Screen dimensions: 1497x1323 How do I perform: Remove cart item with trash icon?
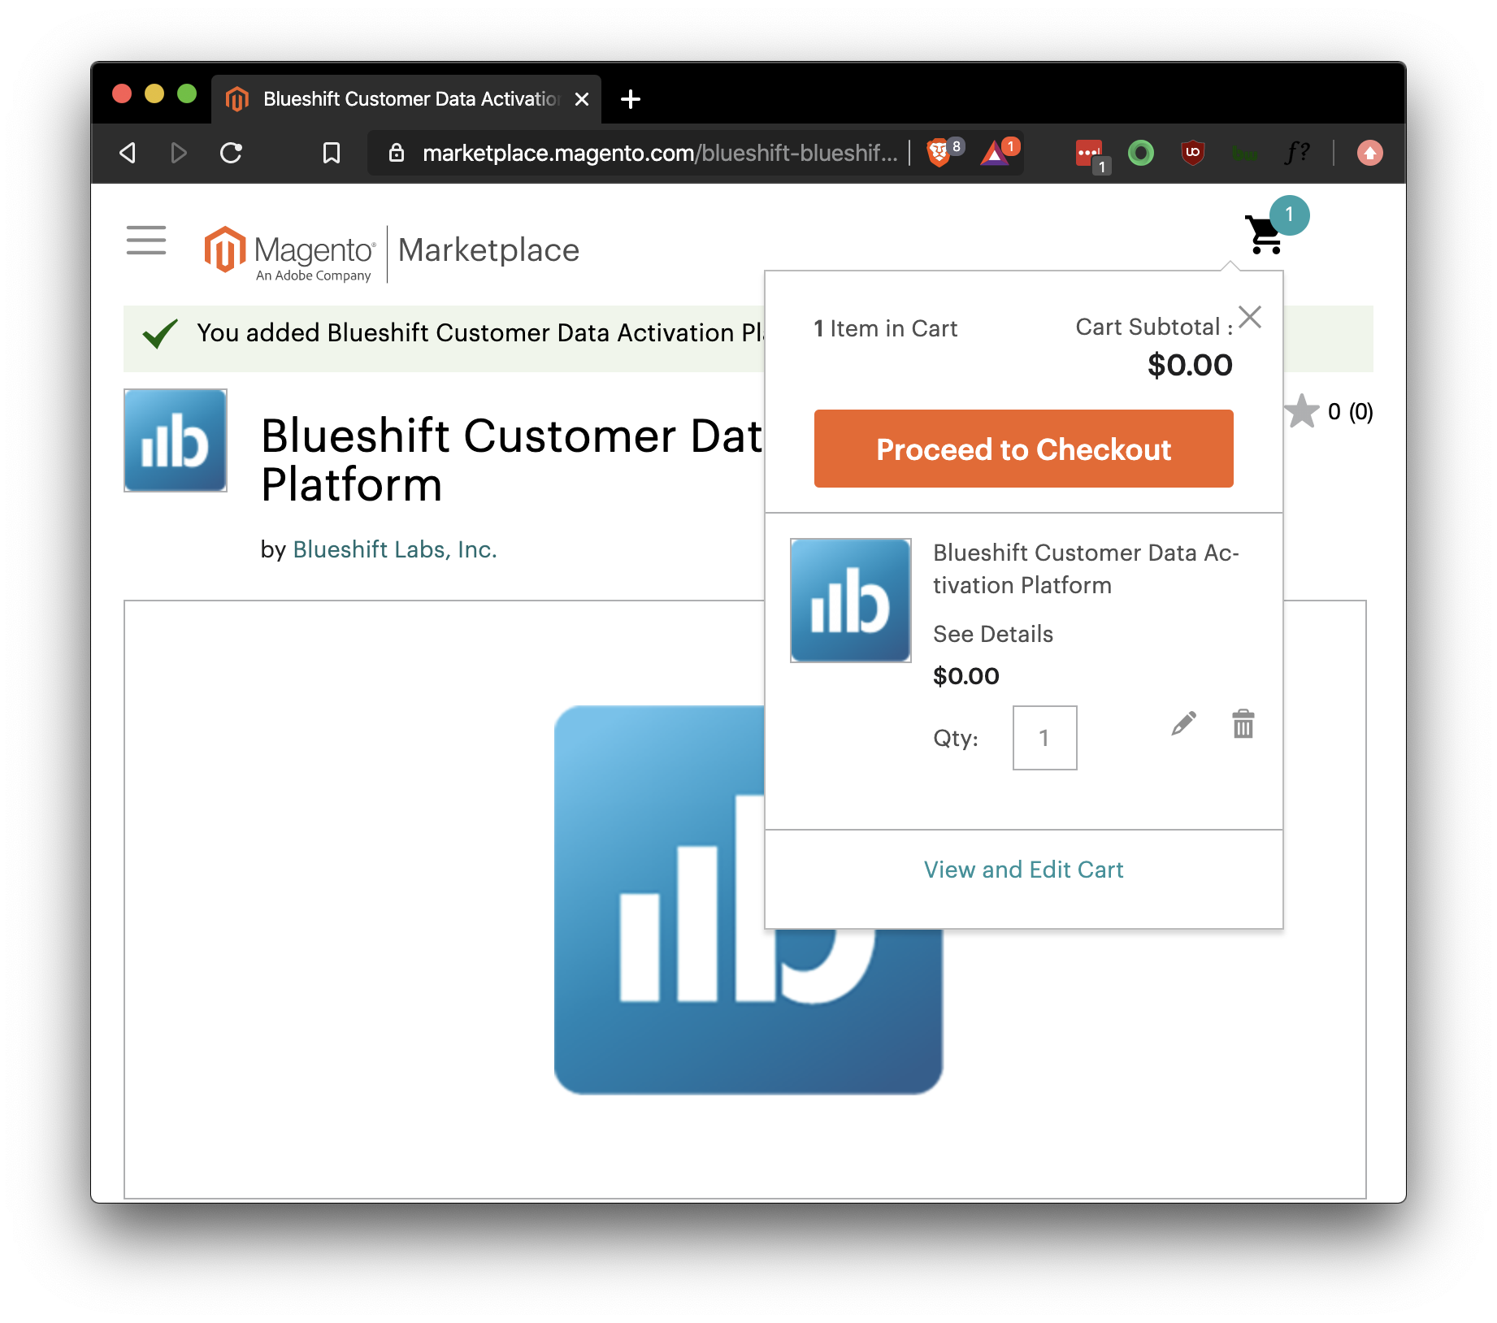tap(1243, 723)
